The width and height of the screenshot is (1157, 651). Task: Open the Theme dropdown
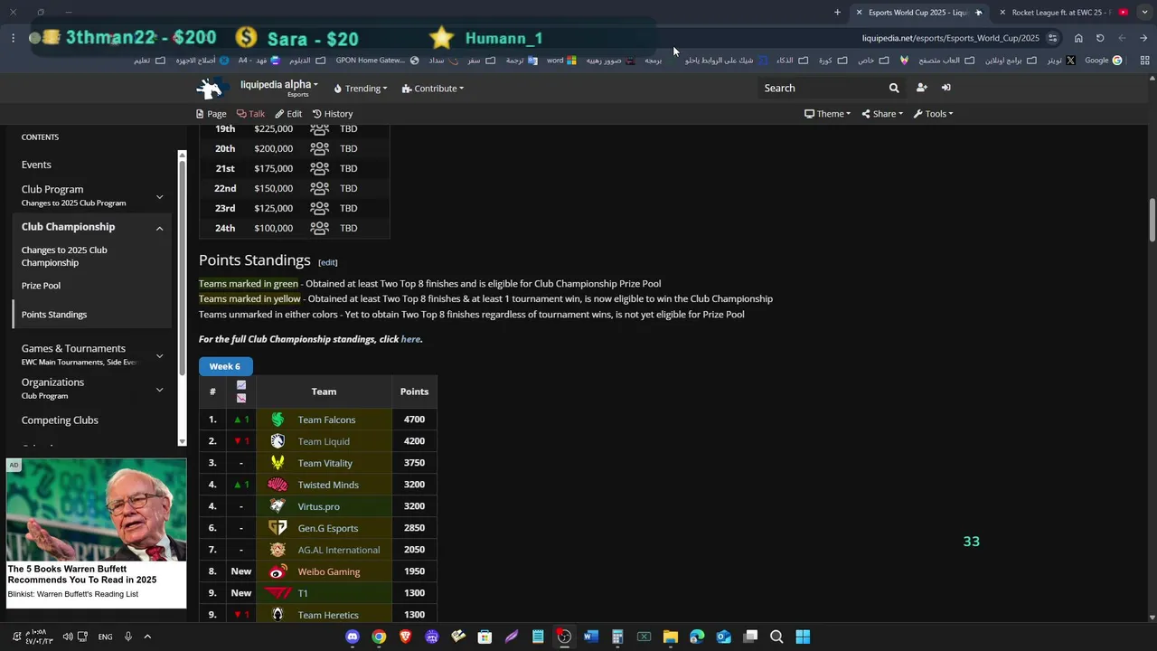tap(827, 114)
